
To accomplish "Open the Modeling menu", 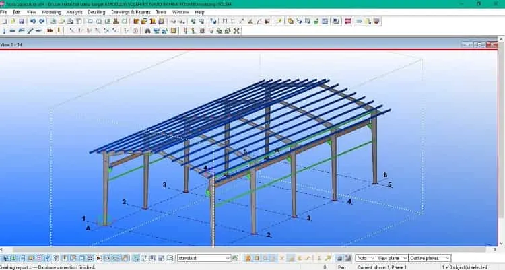I will (52, 12).
